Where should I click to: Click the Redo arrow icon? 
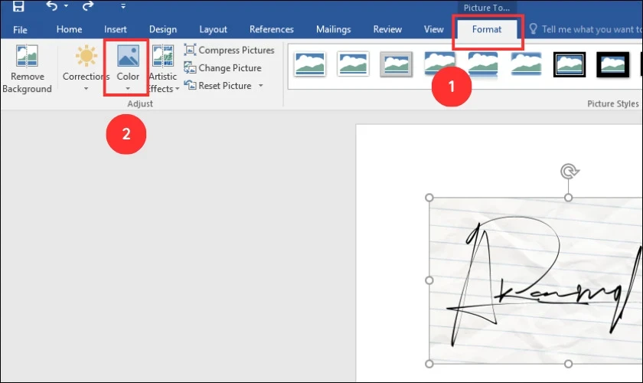pos(88,7)
